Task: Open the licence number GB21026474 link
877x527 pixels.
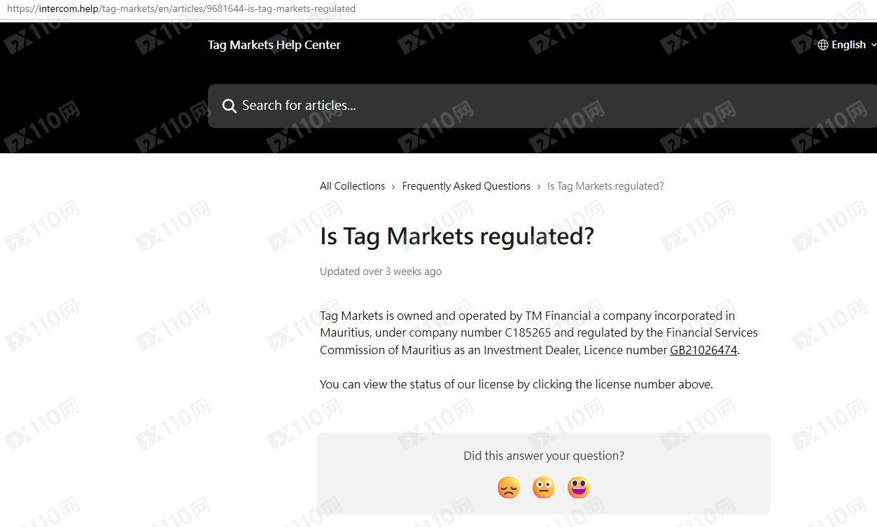Action: 703,350
